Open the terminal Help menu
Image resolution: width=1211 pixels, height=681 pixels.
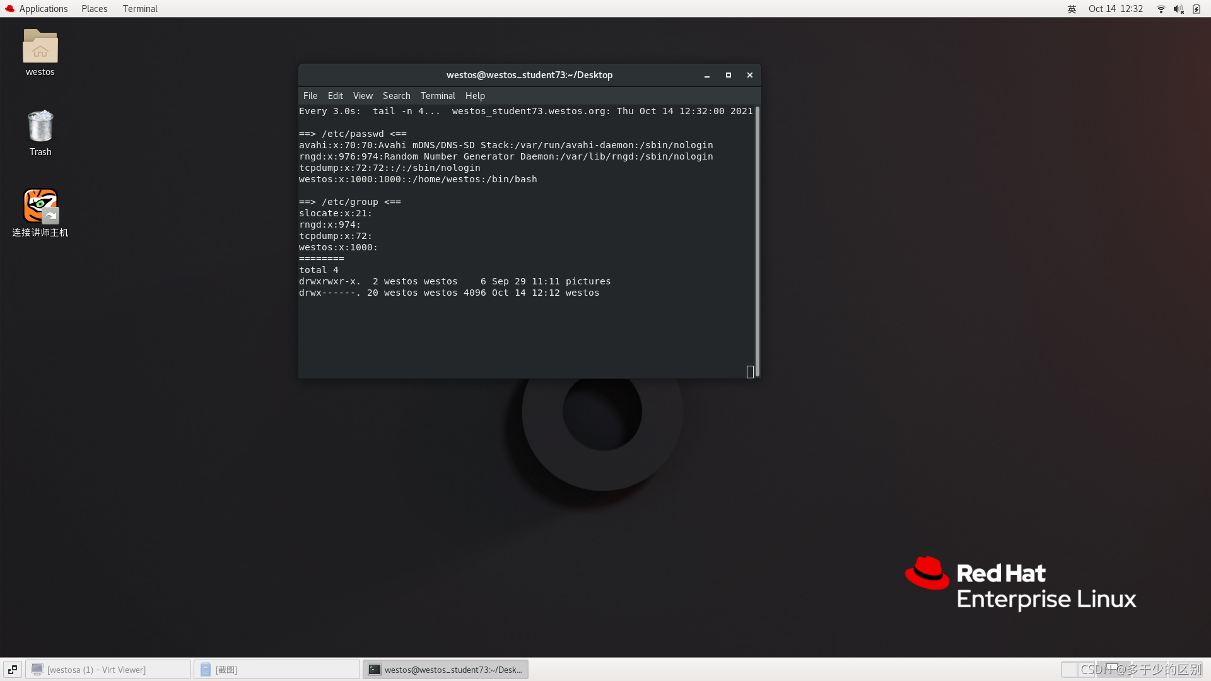(475, 96)
